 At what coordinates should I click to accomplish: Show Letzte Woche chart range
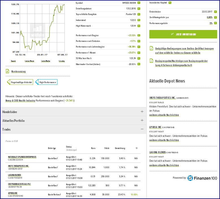(x=46, y=61)
